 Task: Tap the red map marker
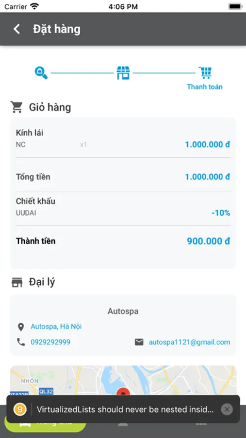pos(123,391)
